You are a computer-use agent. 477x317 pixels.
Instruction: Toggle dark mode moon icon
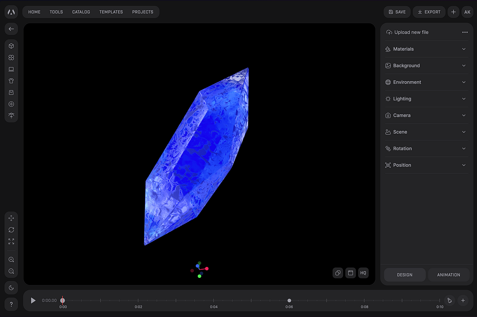(11, 288)
